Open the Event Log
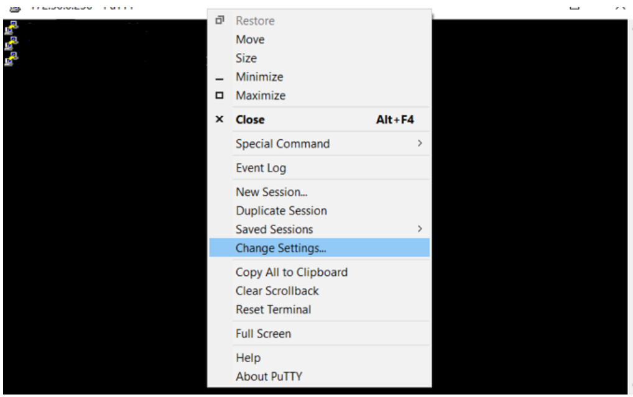This screenshot has height=397, width=633. (x=261, y=168)
